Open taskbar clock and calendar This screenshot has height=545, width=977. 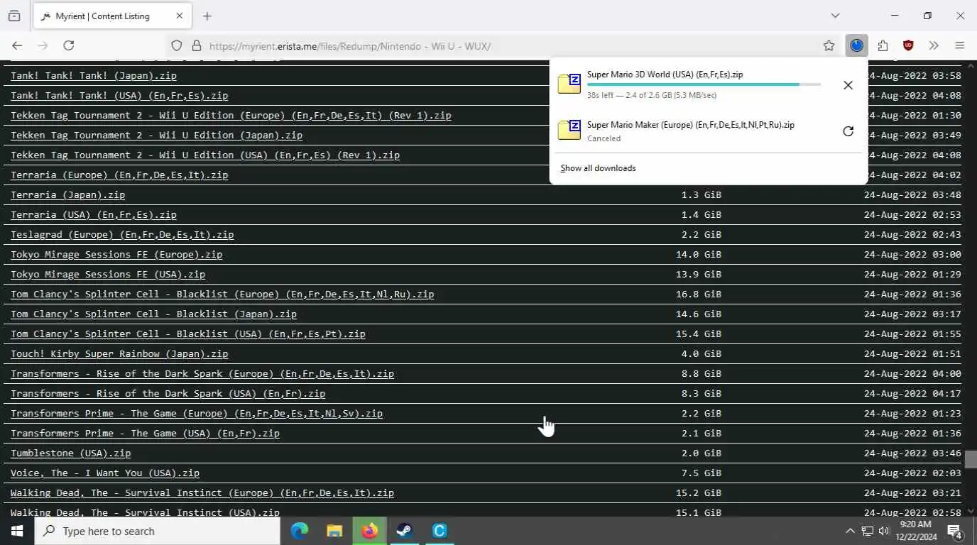[917, 531]
